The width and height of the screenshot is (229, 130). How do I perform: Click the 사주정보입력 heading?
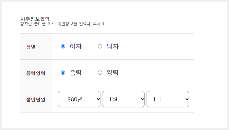[35, 19]
